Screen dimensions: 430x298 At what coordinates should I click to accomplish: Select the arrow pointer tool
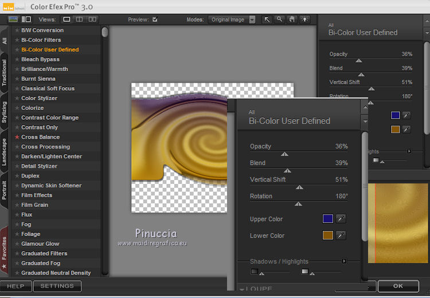(267, 19)
